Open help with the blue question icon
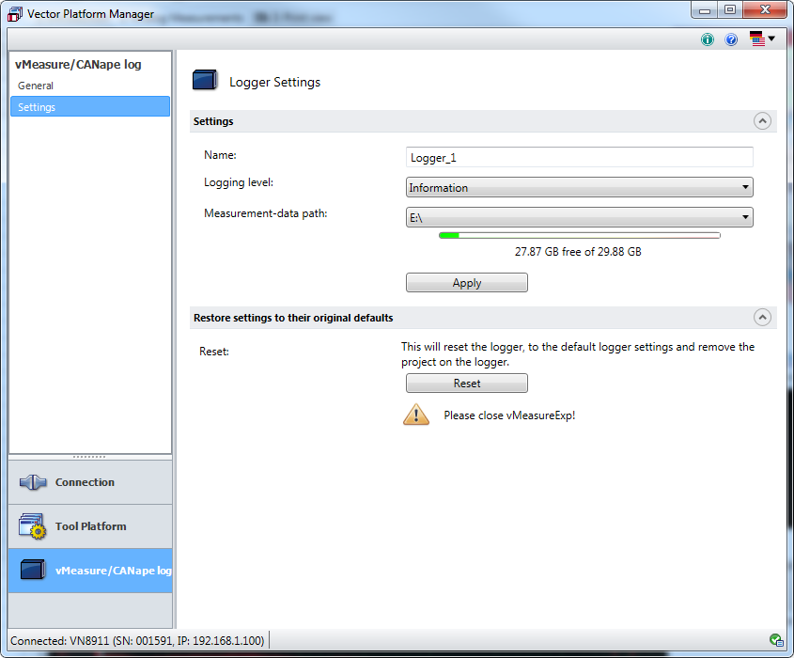Image resolution: width=794 pixels, height=658 pixels. pyautogui.click(x=731, y=39)
